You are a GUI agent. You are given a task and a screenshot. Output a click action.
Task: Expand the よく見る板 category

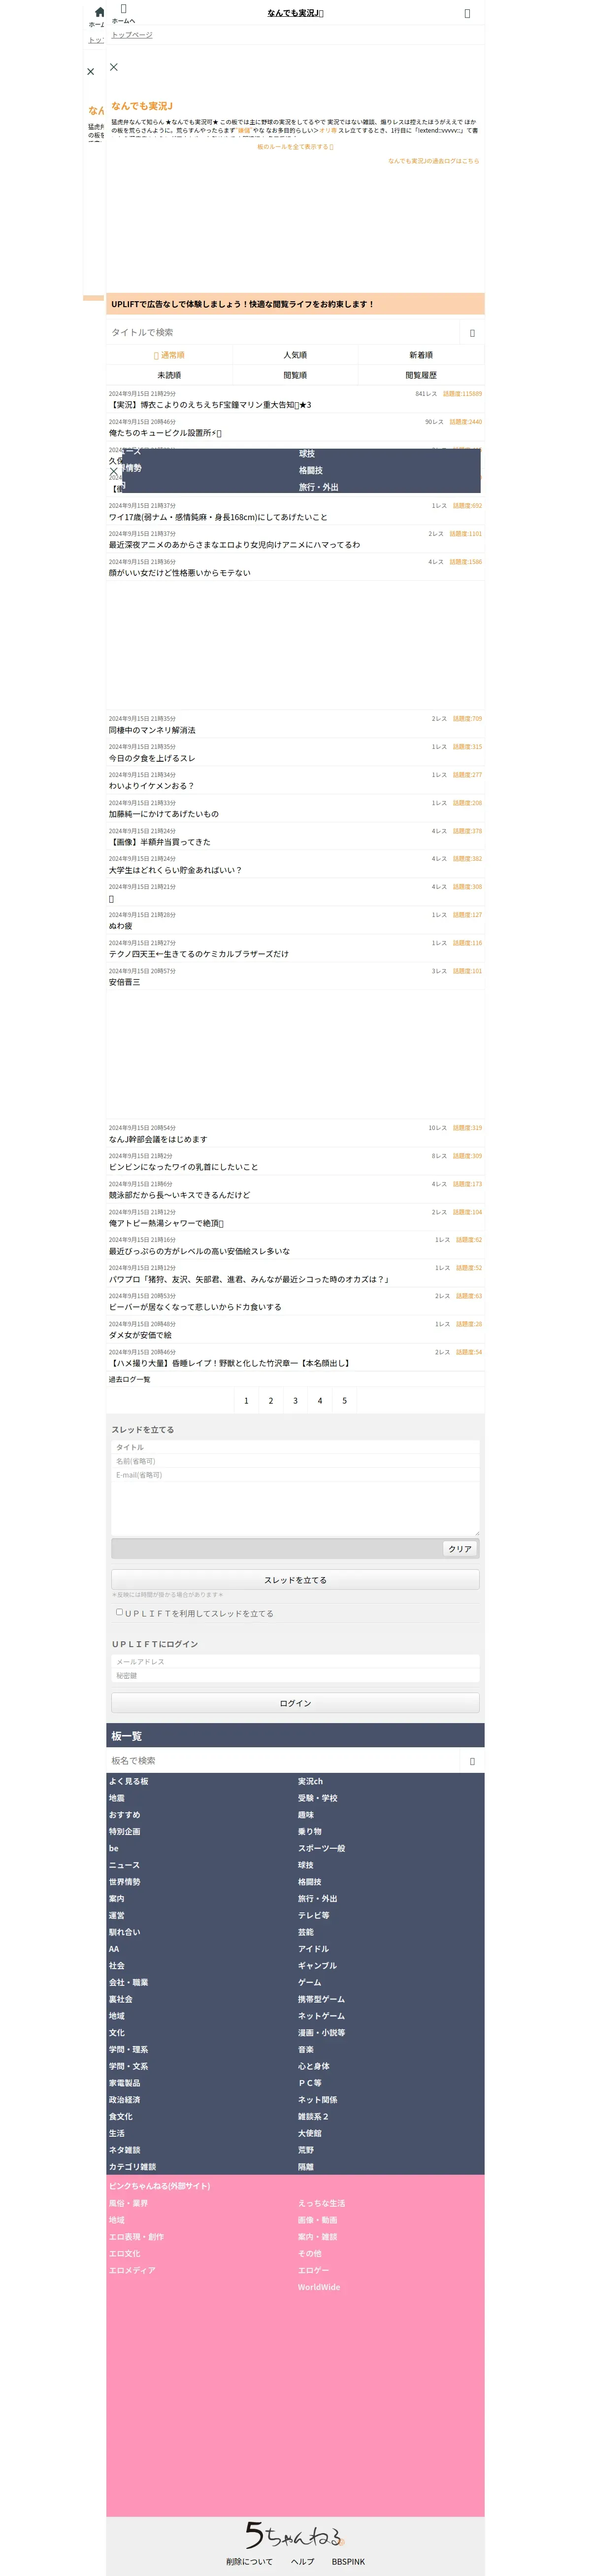[x=129, y=1782]
